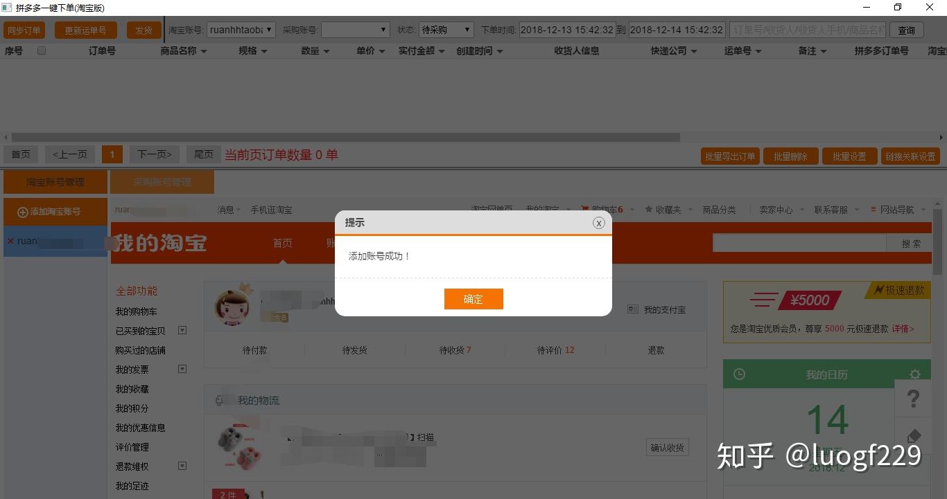Viewport: 947px width, 499px height.
Task: Click the horizontal scrollbar of order table
Action: (x=345, y=138)
